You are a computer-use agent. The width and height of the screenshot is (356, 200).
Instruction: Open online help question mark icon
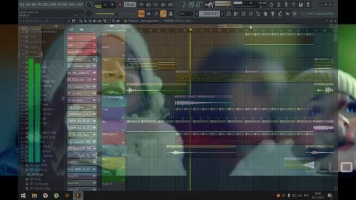tap(293, 4)
